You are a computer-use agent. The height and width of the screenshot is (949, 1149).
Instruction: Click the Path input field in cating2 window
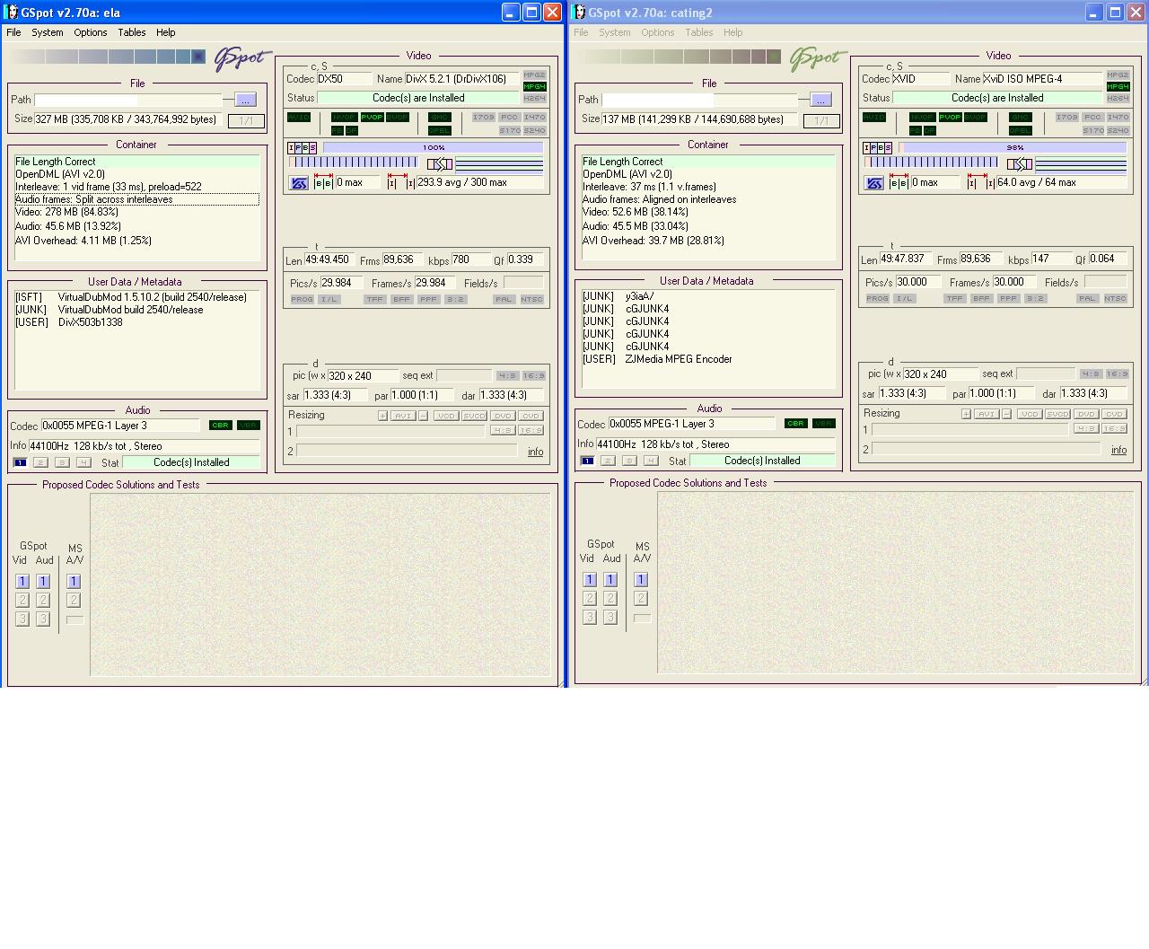700,100
